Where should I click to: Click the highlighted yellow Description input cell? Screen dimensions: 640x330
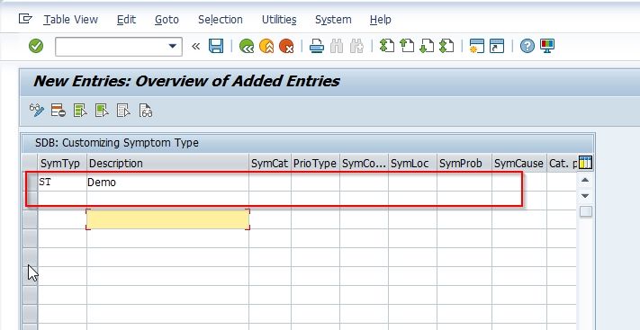pos(167,219)
